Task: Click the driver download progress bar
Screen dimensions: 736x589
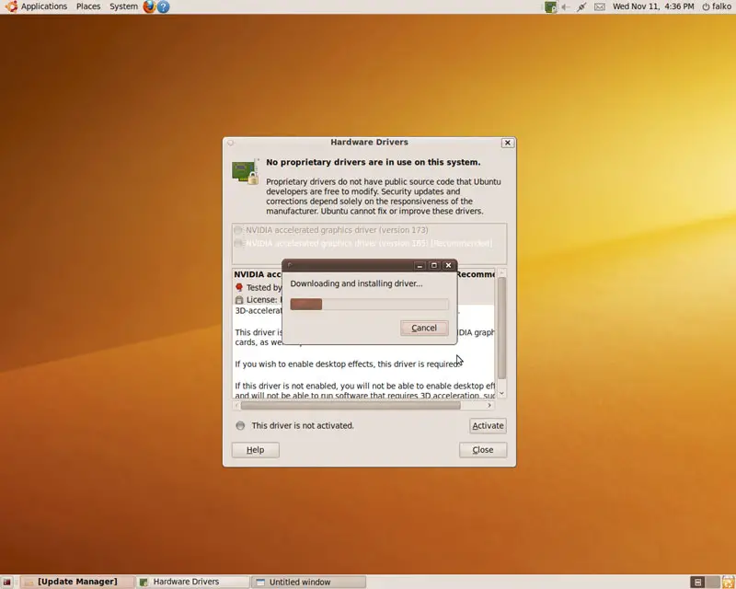Action: tap(369, 305)
